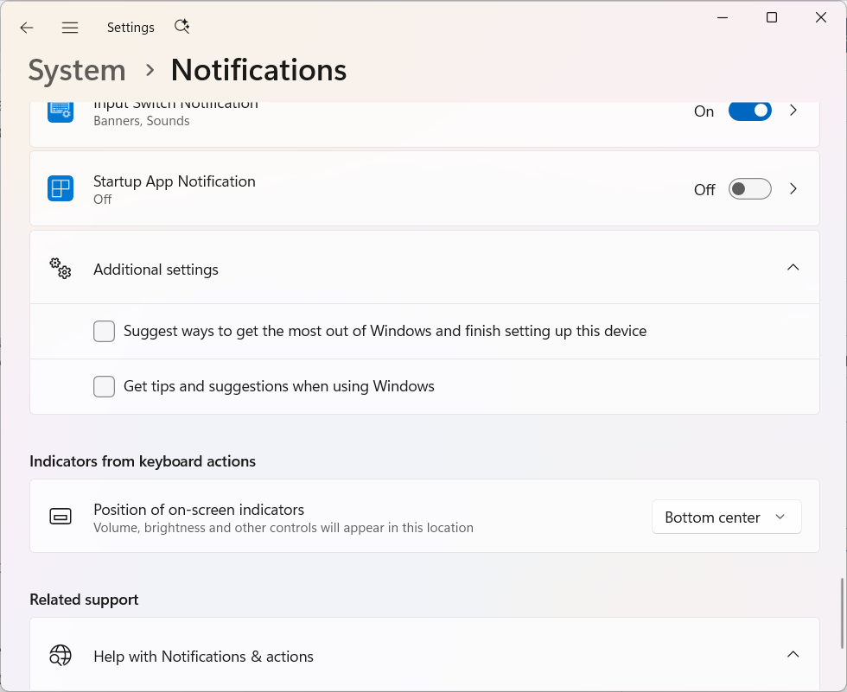Screen dimensions: 847x692
Task: Click the Additional settings gears icon
Action: tap(60, 269)
